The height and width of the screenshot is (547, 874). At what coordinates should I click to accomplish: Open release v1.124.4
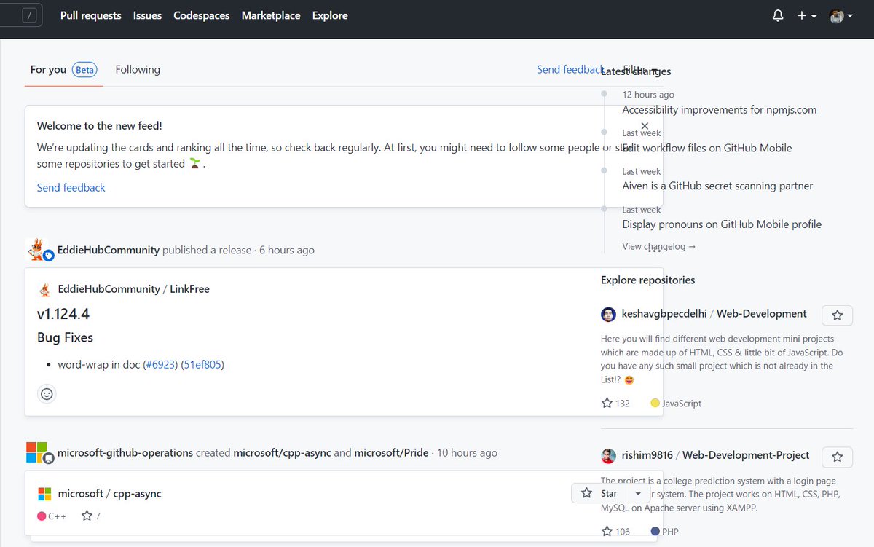[63, 314]
